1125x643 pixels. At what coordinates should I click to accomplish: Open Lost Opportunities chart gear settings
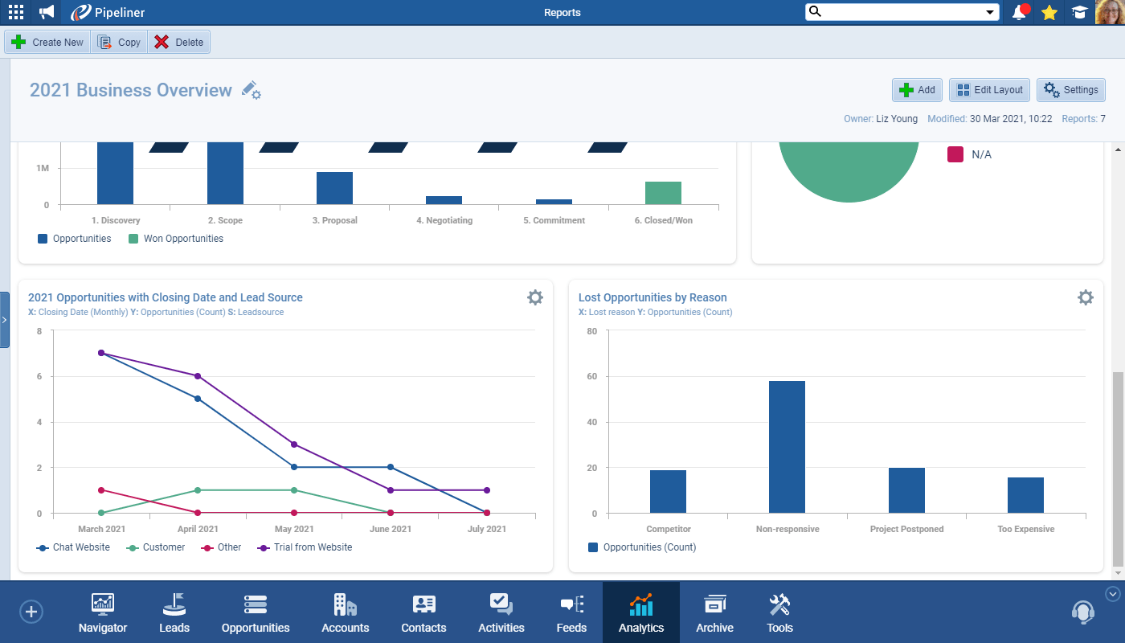[x=1086, y=297]
